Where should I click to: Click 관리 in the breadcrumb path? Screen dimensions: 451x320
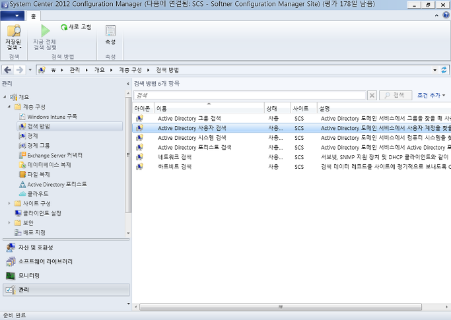point(75,70)
